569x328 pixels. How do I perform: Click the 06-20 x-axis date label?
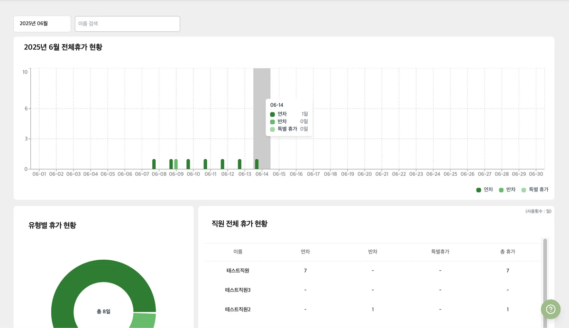click(x=365, y=174)
